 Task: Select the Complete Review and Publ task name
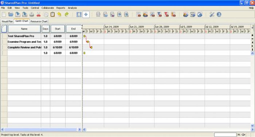24,47
